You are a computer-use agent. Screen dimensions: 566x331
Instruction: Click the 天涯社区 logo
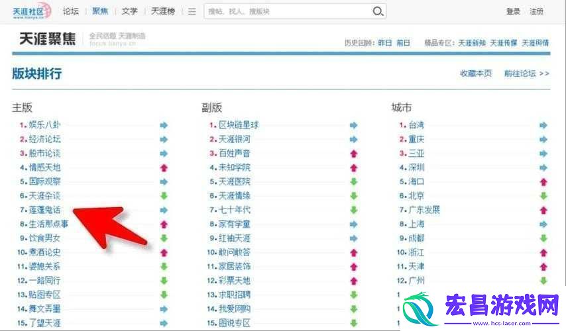pyautogui.click(x=31, y=11)
